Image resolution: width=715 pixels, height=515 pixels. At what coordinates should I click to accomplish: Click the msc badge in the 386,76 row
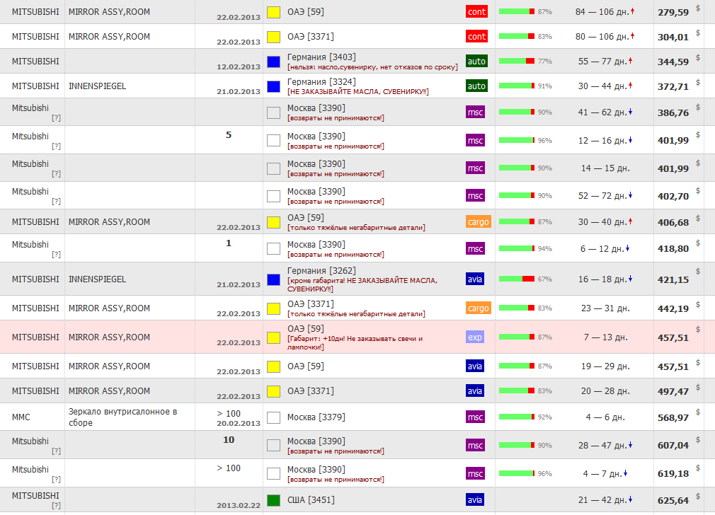475,112
